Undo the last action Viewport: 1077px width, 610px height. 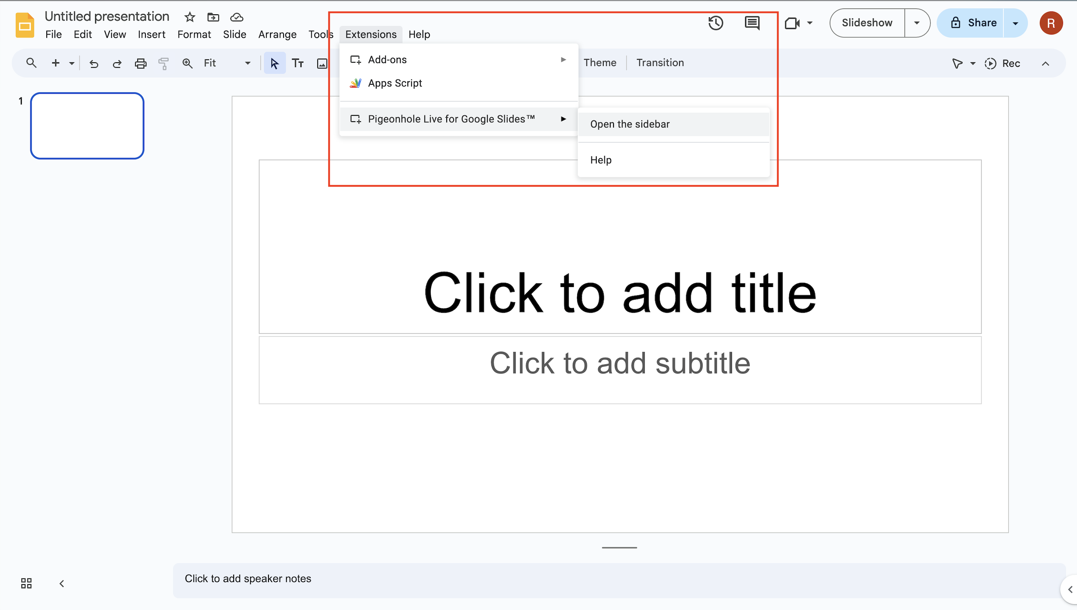[x=93, y=63]
